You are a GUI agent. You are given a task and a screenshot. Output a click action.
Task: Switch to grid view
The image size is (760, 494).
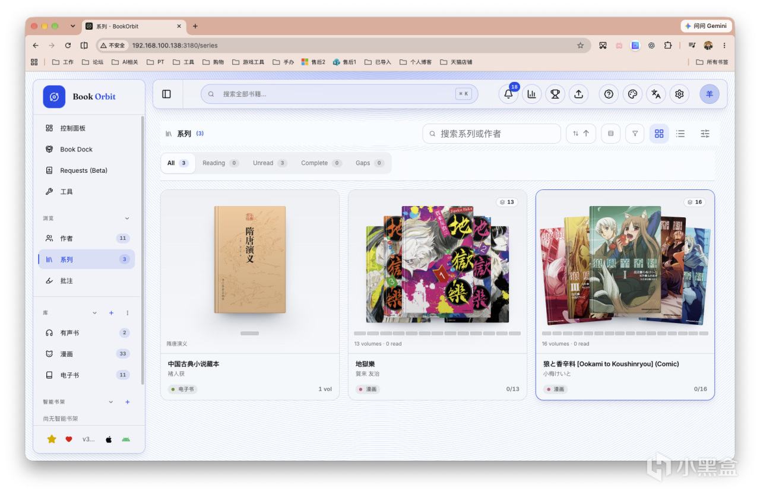pos(659,134)
